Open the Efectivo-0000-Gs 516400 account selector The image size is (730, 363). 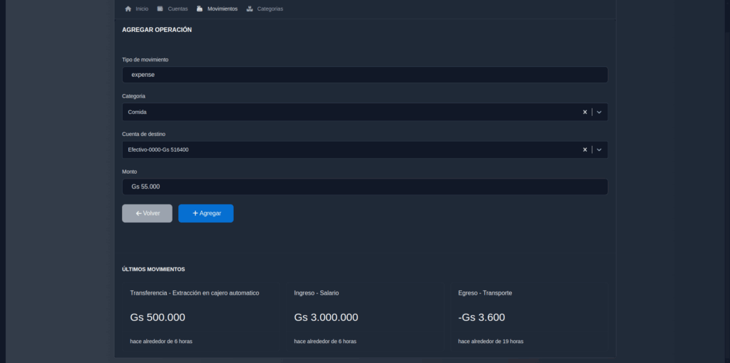[x=364, y=149]
